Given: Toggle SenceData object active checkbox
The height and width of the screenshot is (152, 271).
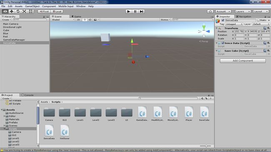Looking at the screenshot, I should tap(223, 20).
